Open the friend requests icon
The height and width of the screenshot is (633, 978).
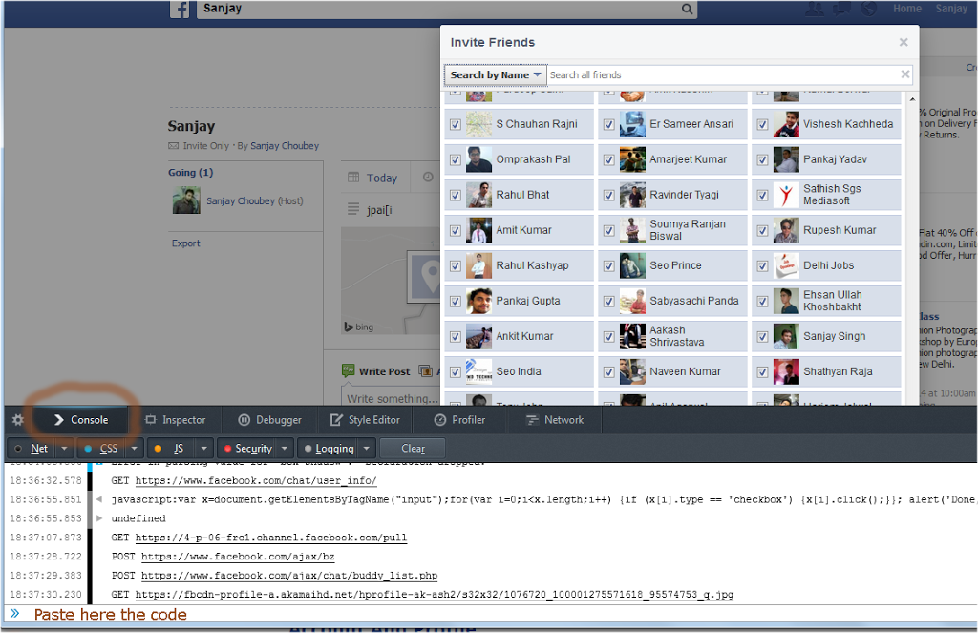click(814, 9)
